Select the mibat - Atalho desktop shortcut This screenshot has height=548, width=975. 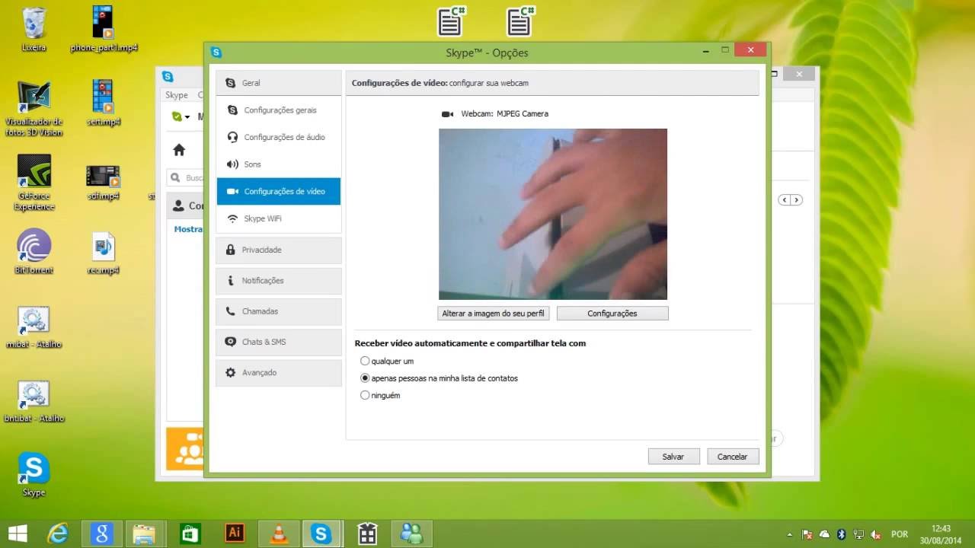pyautogui.click(x=34, y=327)
